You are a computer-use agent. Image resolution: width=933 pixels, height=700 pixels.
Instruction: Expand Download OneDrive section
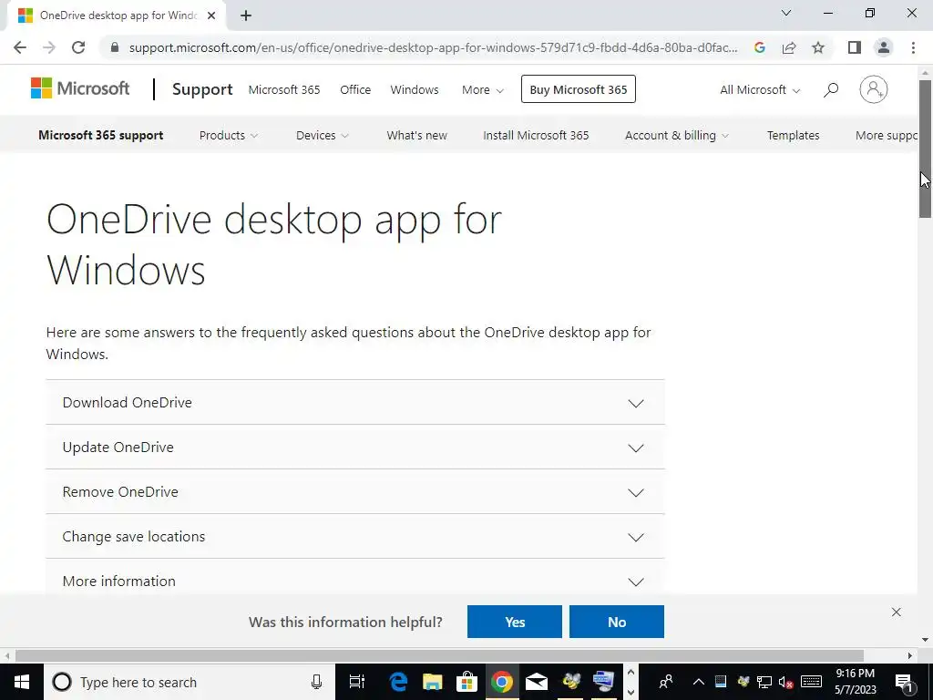(x=355, y=402)
